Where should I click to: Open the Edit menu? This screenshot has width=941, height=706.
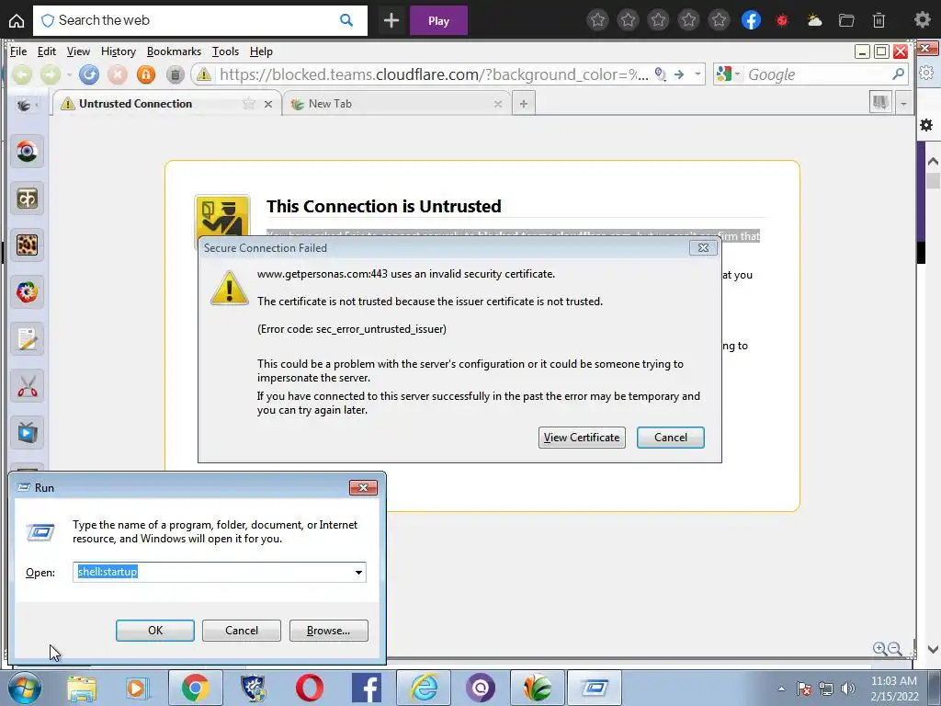tap(46, 51)
